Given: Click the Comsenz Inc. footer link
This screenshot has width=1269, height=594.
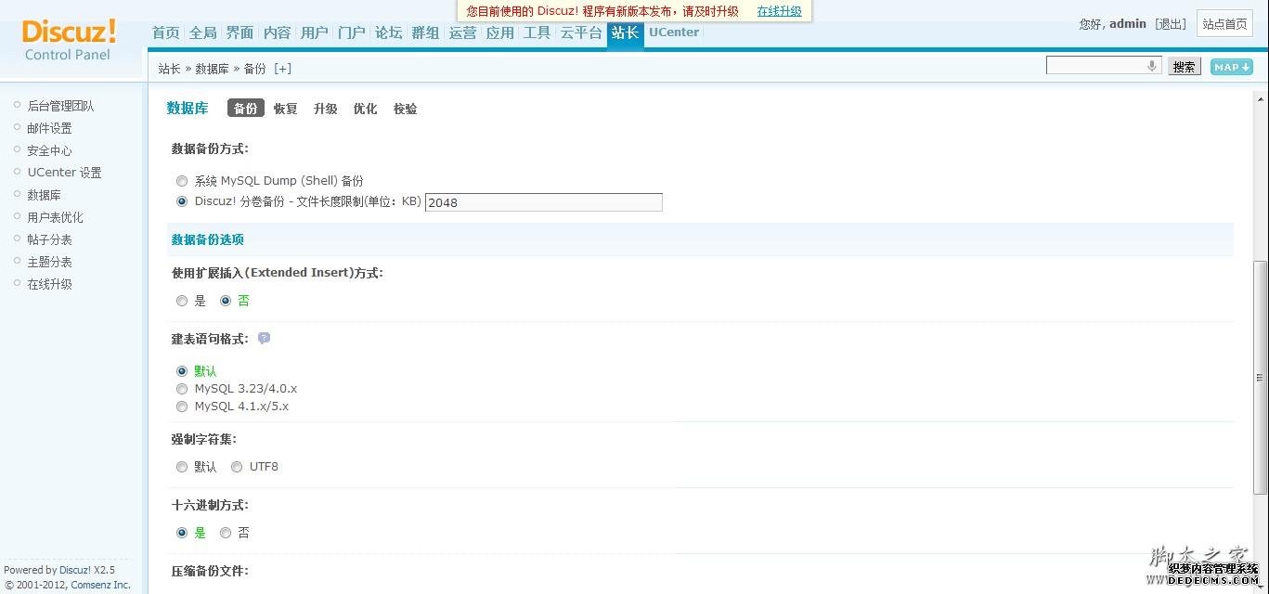Looking at the screenshot, I should [100, 585].
